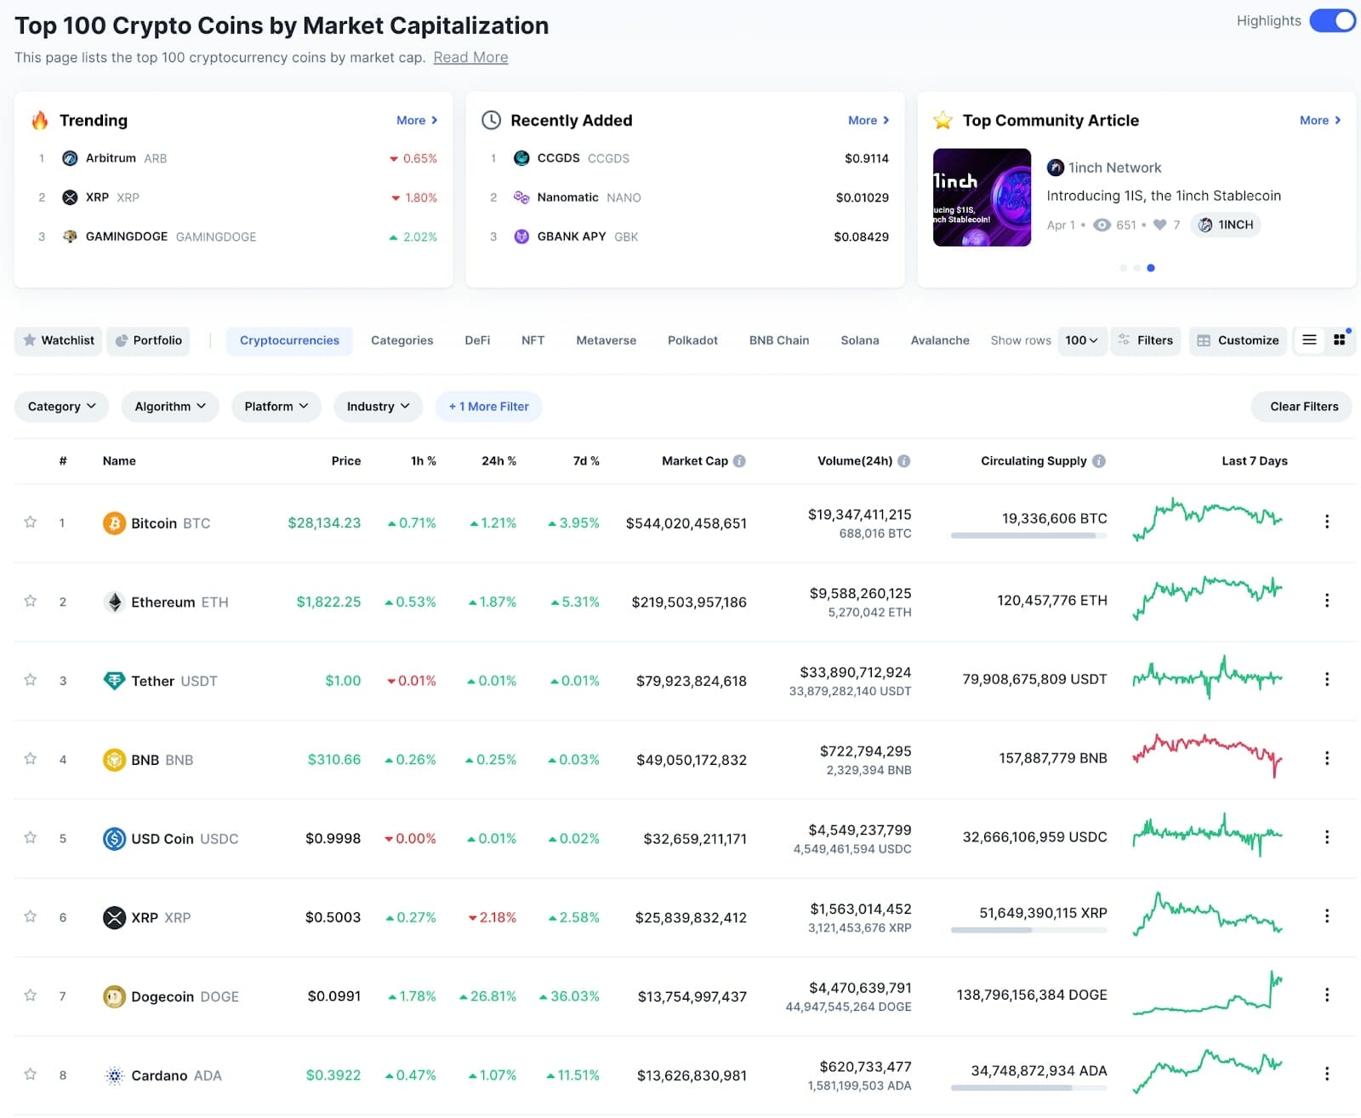This screenshot has width=1361, height=1118.
Task: Click the Market Cap info icon
Action: pos(739,461)
